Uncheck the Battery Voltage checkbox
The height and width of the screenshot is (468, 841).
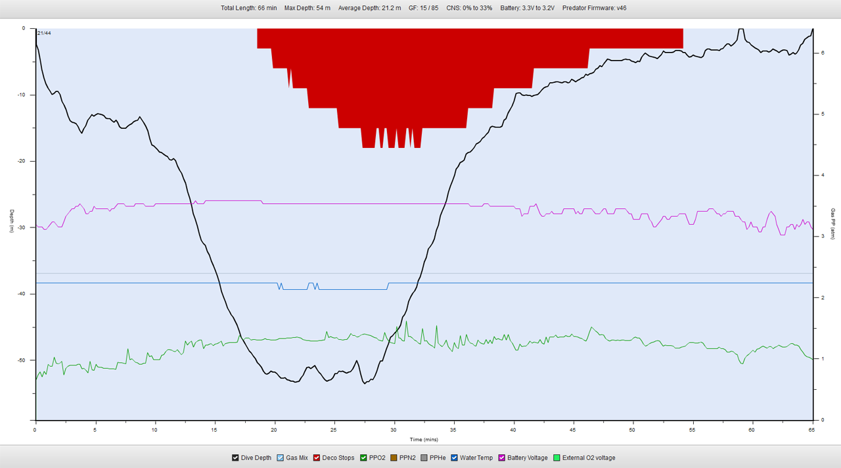(501, 458)
